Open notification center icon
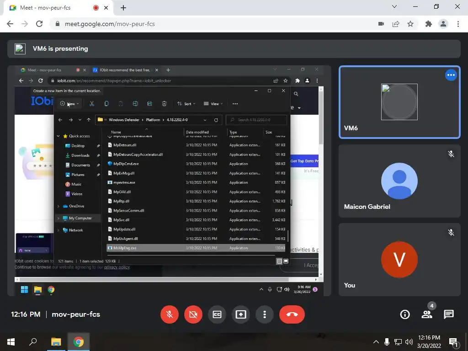 point(453,342)
